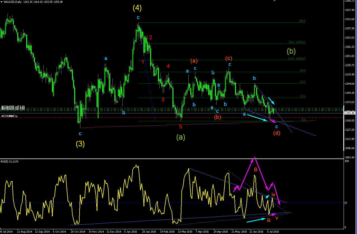Viewport: 357px width, 234px height.
Task: Select the 6 Jan 2015 date label
Action: tap(131, 232)
